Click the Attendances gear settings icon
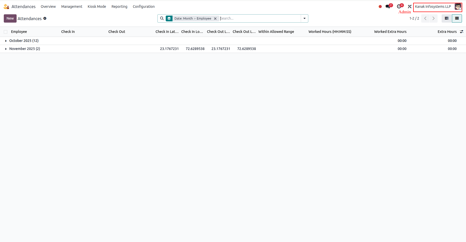The width and height of the screenshot is (466, 242). (45, 18)
